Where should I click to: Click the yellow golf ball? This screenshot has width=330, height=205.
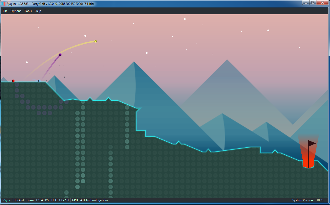[96, 41]
